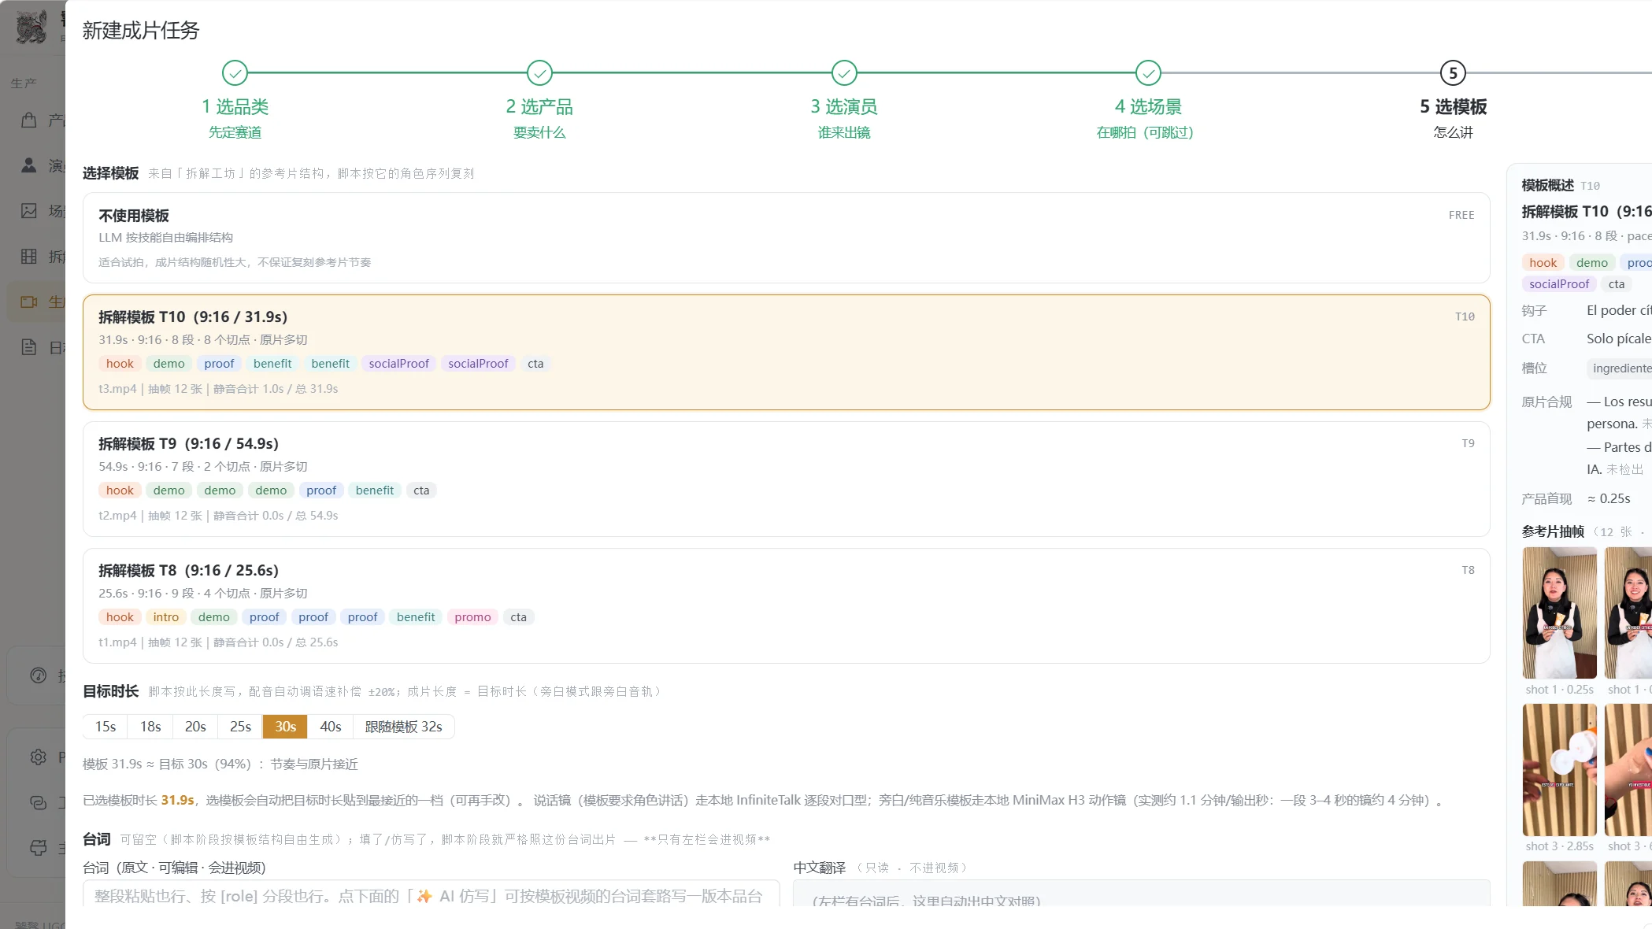Set target duration to 40s
The width and height of the screenshot is (1652, 929).
click(x=331, y=727)
